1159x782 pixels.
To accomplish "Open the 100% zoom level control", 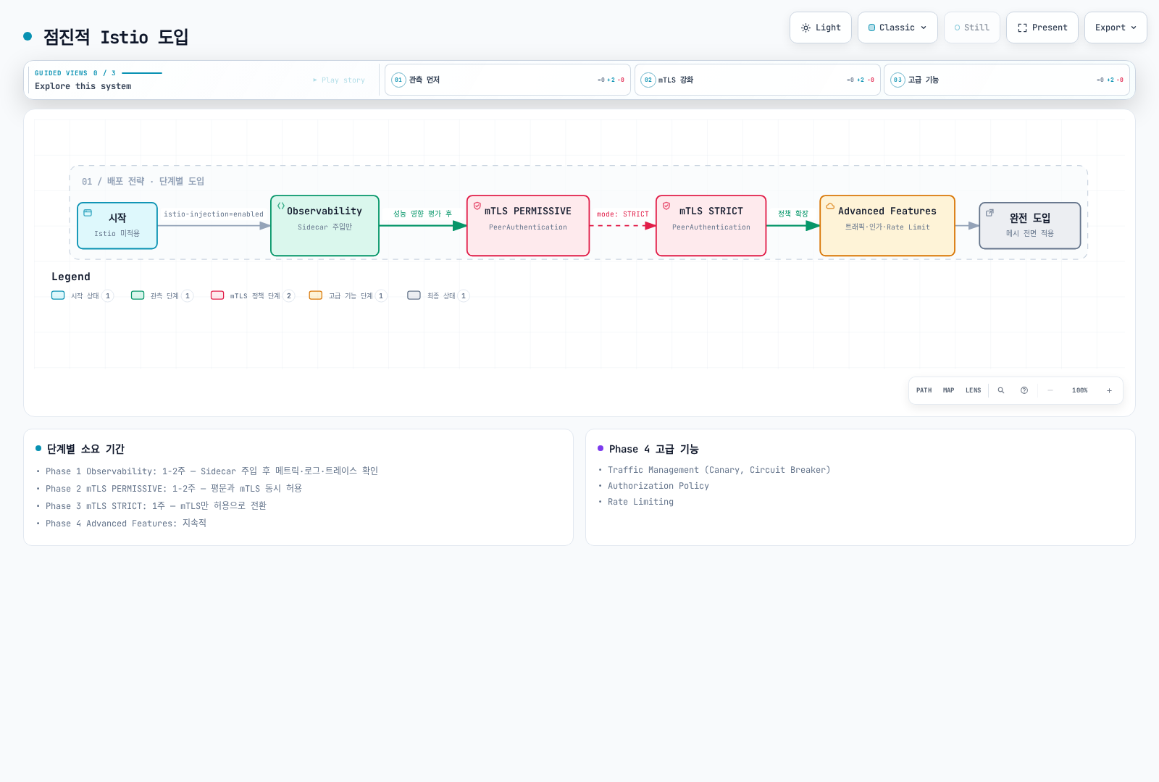I will 1079,390.
